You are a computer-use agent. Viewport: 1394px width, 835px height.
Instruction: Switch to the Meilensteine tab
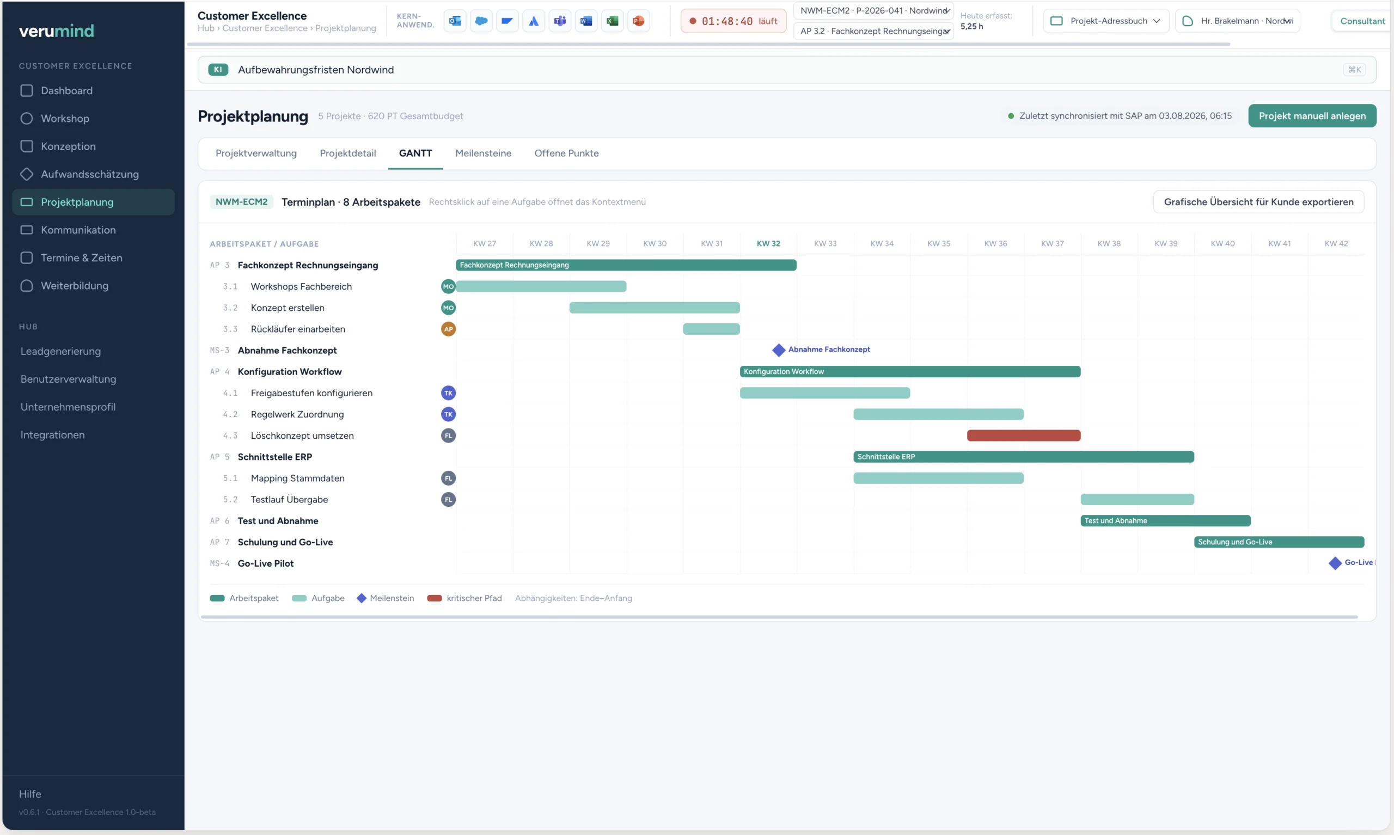(483, 153)
